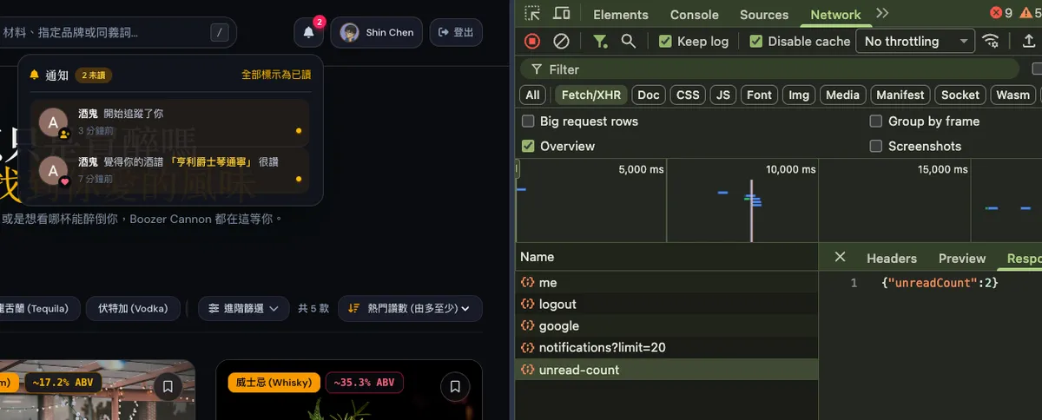Filter by Socket type
Screen dimensions: 1042x420
pos(960,95)
